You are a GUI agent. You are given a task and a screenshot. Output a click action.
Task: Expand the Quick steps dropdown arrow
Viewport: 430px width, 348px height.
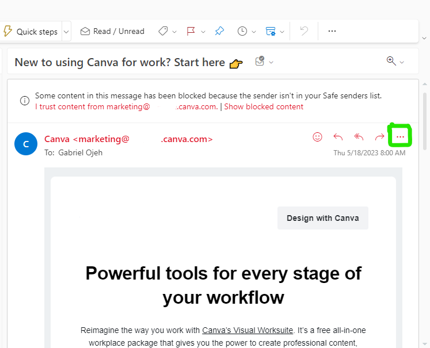[x=66, y=32]
